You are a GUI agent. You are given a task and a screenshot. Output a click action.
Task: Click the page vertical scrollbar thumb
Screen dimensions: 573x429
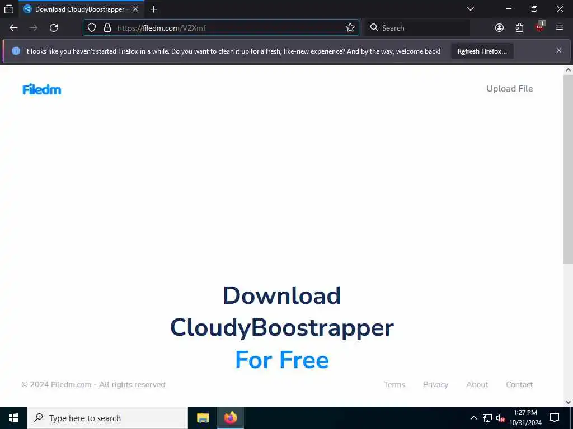(569, 169)
